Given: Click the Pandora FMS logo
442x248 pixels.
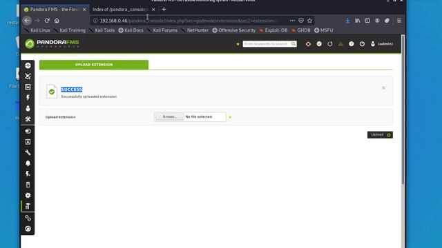Looking at the screenshot, I should (52, 43).
